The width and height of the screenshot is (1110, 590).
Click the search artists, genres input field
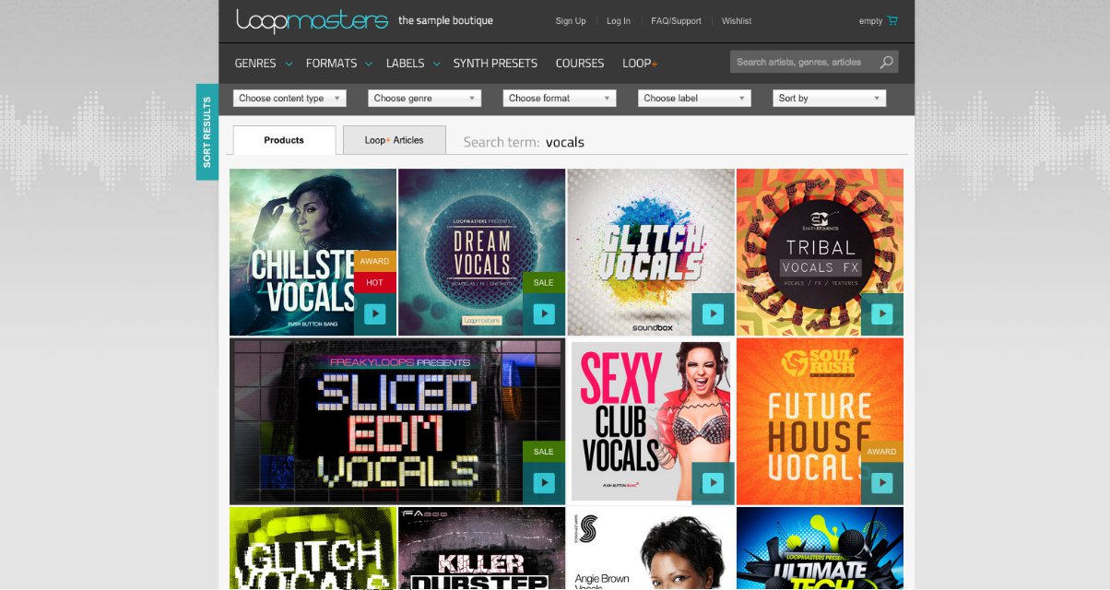[x=800, y=63]
